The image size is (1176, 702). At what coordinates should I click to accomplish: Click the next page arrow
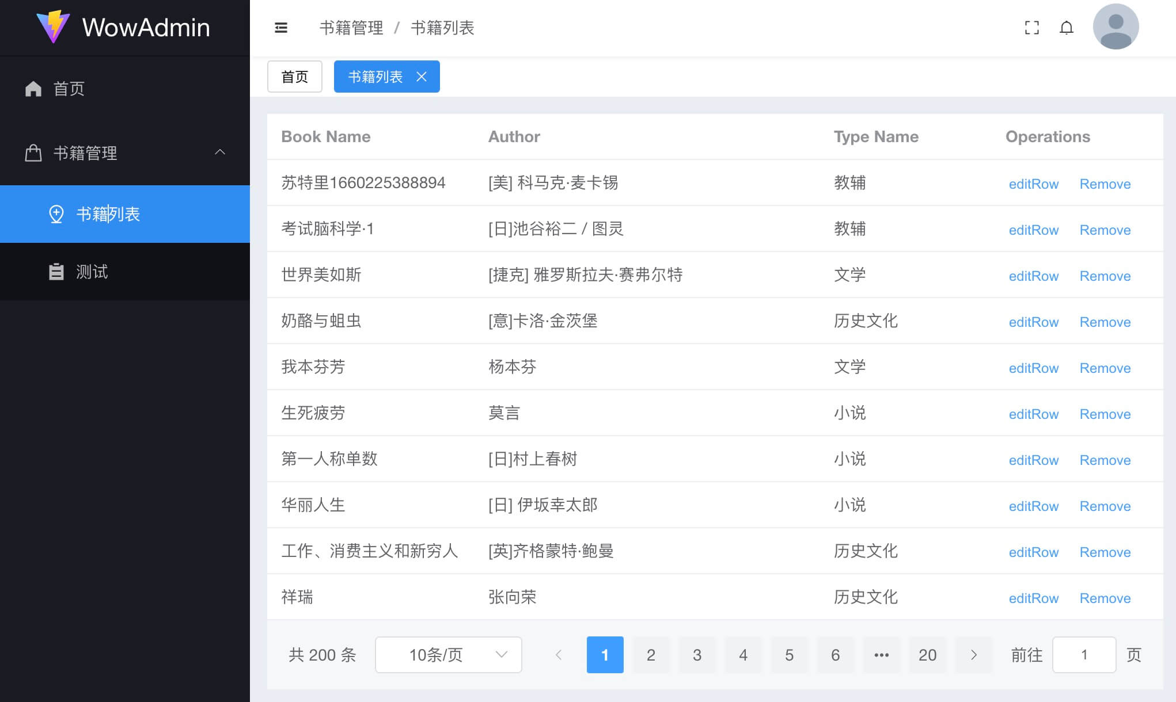click(973, 655)
